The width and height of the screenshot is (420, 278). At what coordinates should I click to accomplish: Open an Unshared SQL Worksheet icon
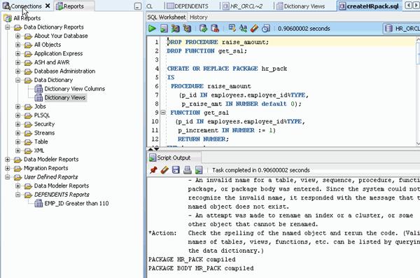[232, 28]
